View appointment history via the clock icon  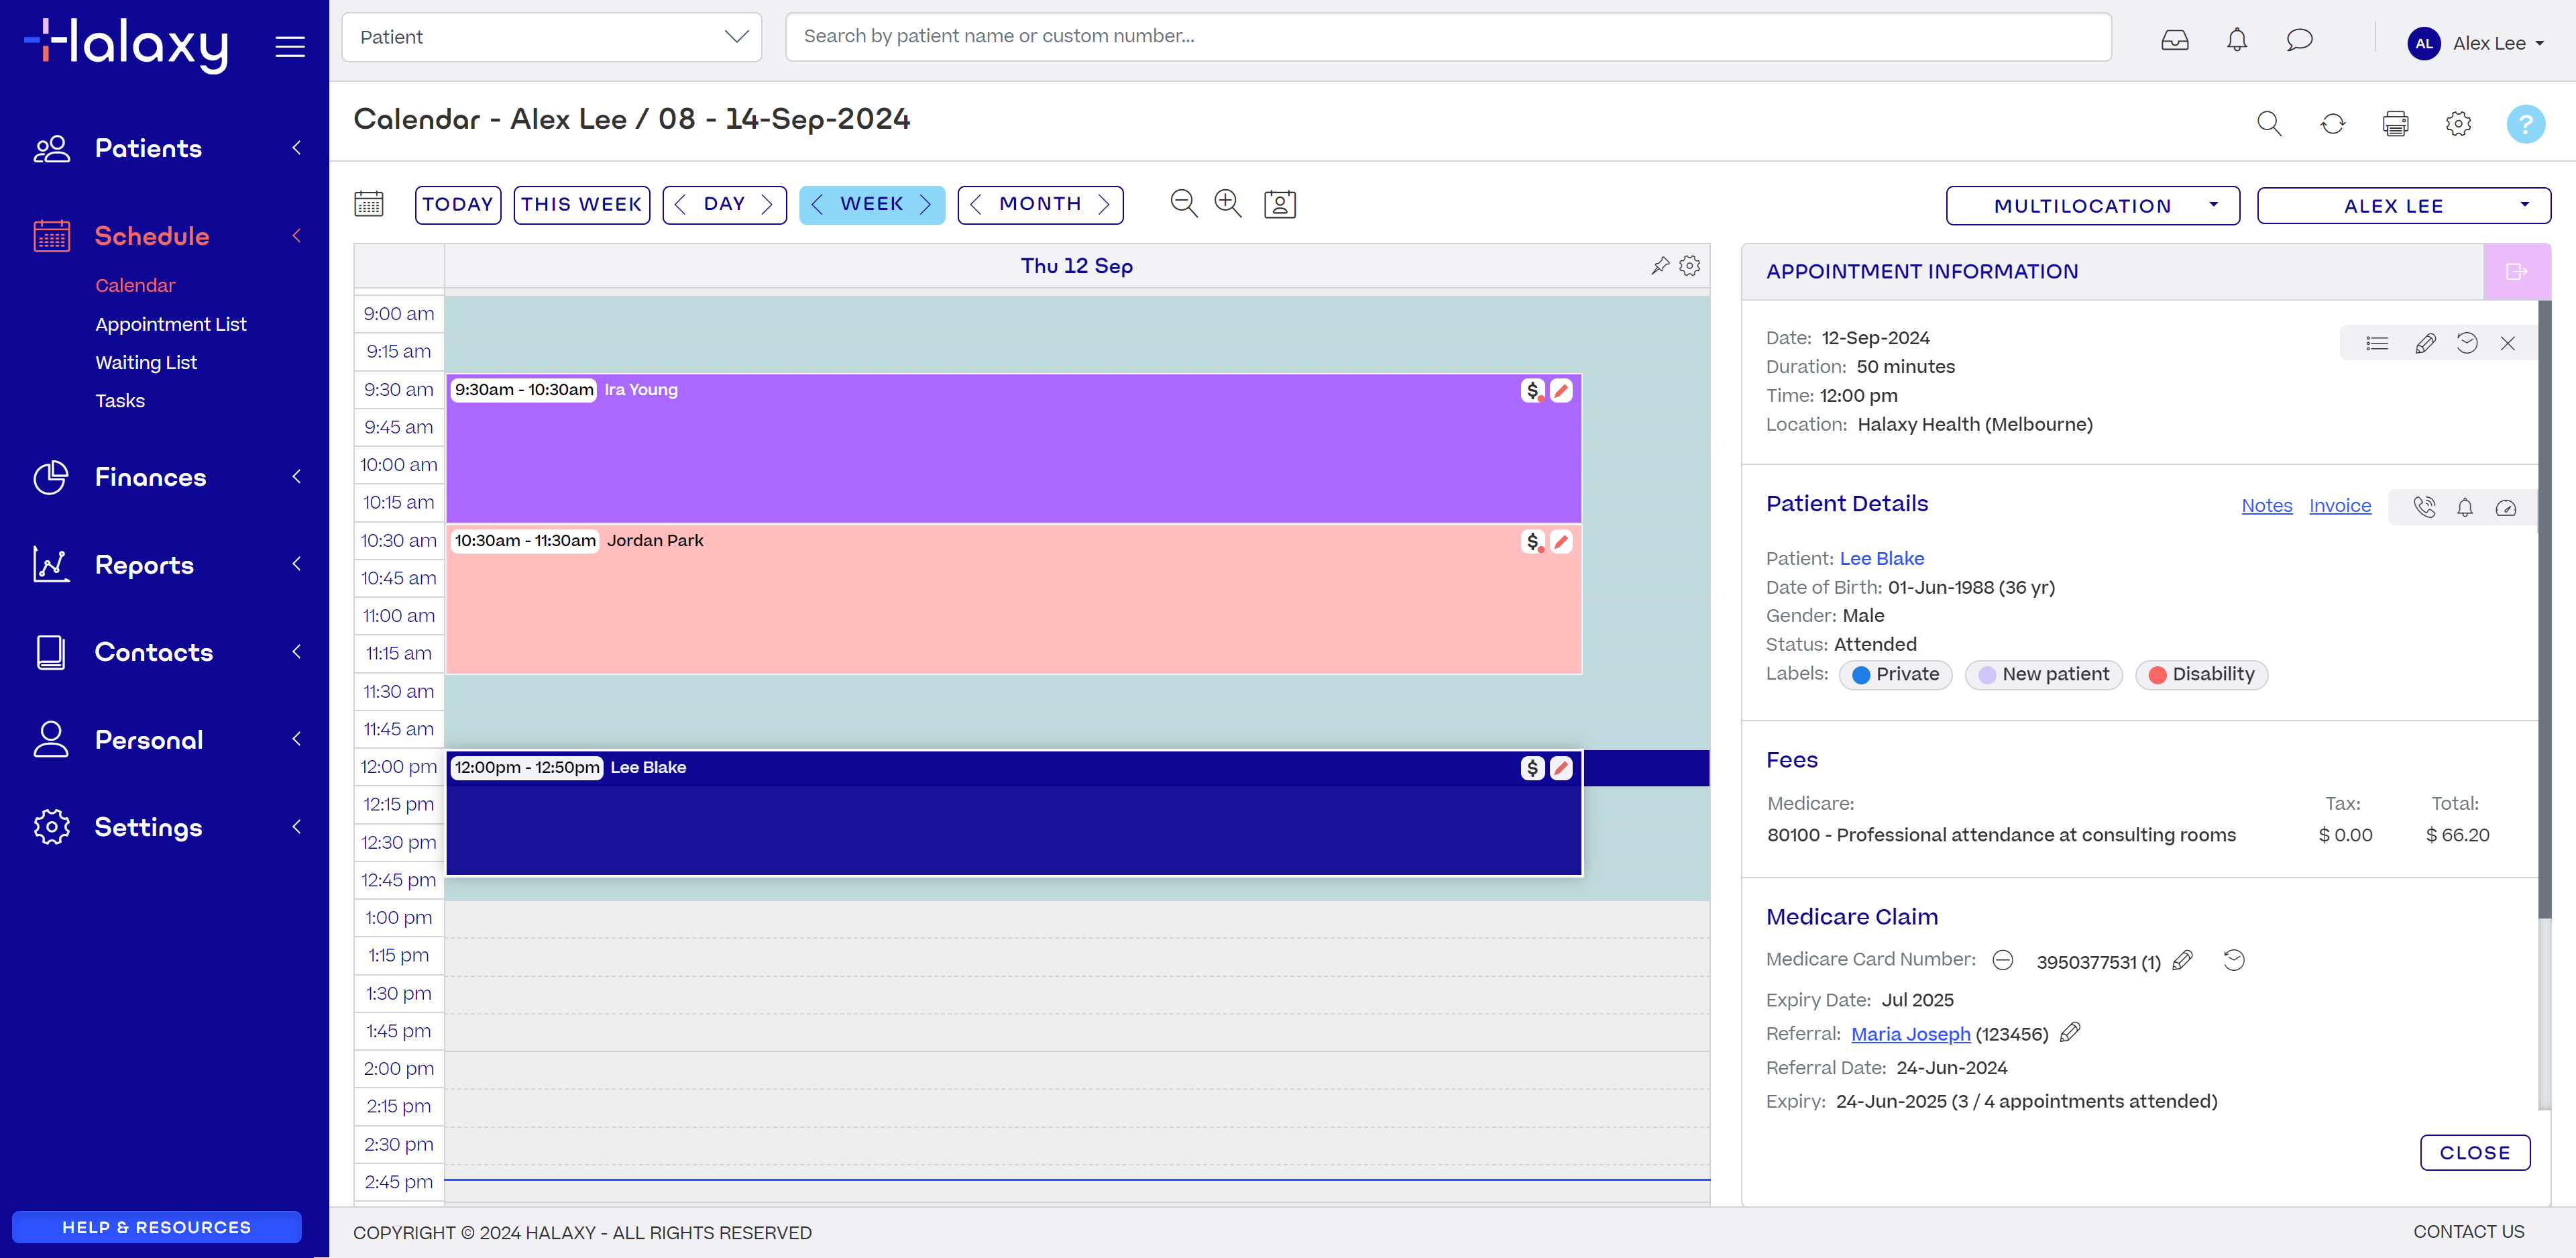[x=2467, y=342]
